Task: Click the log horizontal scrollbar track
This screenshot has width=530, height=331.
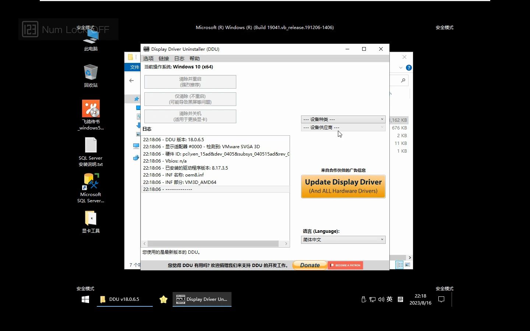Action: (x=213, y=244)
